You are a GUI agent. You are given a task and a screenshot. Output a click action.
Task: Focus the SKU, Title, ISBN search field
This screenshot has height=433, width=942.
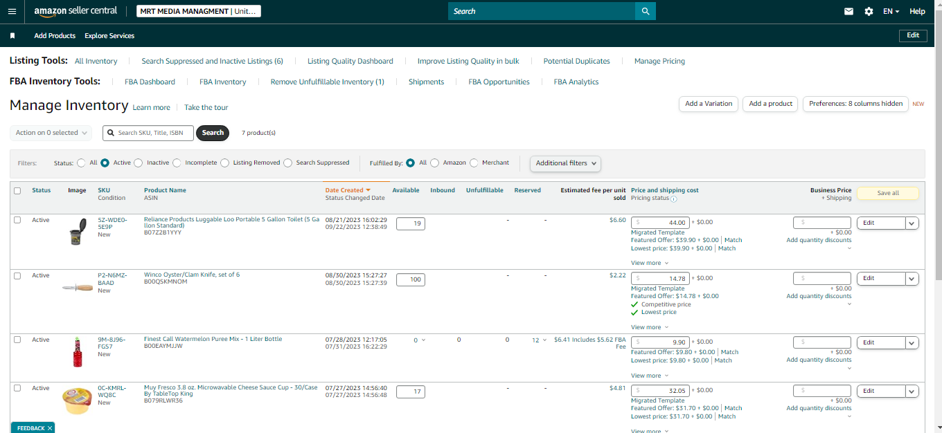tap(148, 133)
